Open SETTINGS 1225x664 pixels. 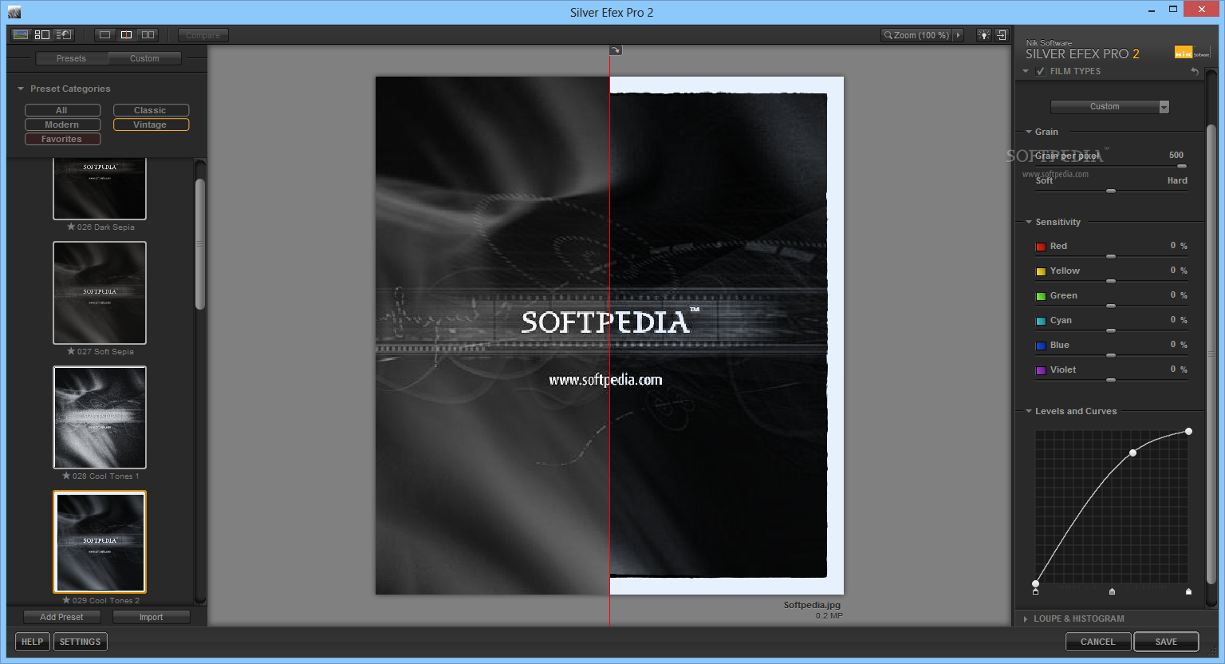(x=80, y=642)
